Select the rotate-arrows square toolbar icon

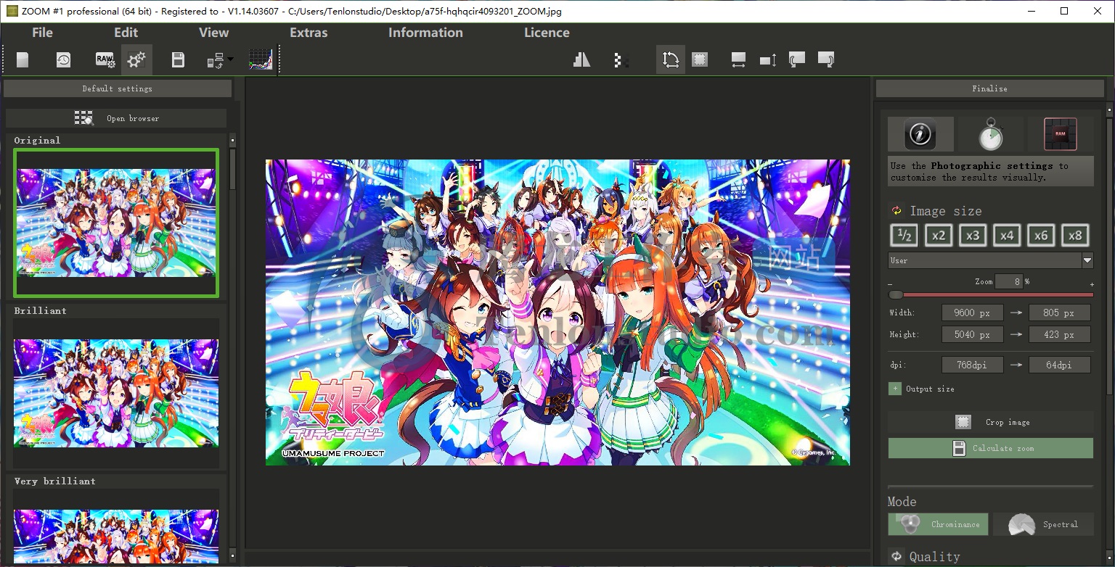[x=671, y=59]
